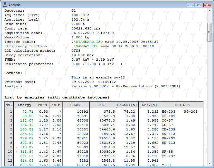Open the .\GAMMA3.EFF efficiency function link
The height and width of the screenshot is (168, 214).
pos(84,46)
